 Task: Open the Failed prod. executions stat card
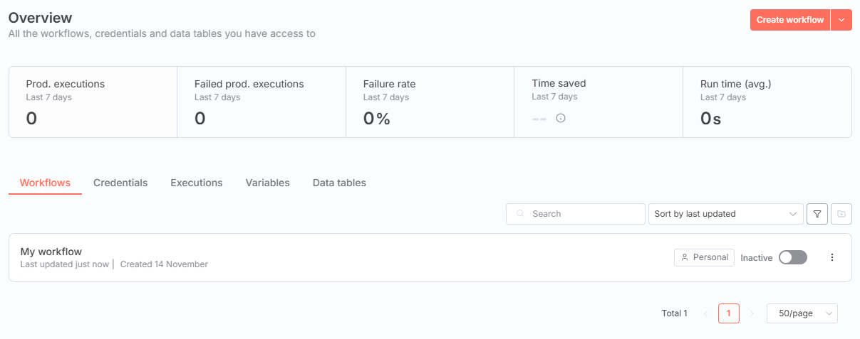click(261, 102)
